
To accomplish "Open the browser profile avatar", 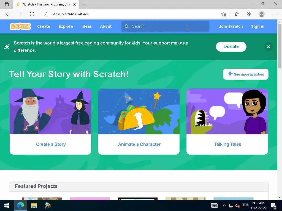I will click(x=262, y=14).
